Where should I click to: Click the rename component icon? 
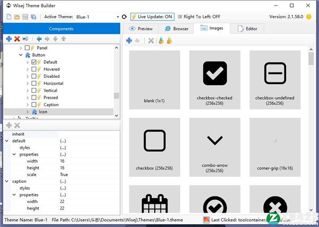point(25,38)
